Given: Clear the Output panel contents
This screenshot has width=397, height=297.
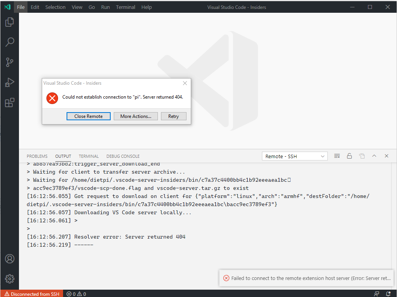Looking at the screenshot, I should click(337, 156).
